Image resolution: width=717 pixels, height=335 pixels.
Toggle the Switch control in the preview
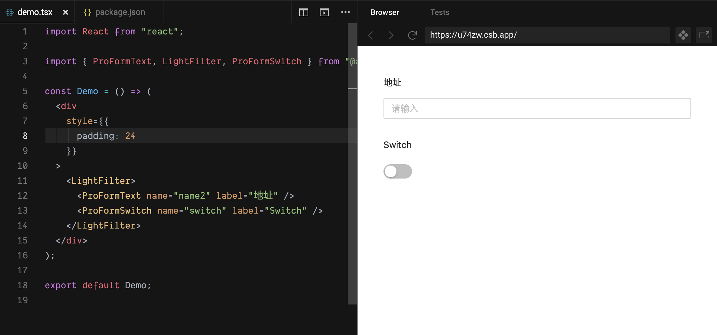point(397,171)
